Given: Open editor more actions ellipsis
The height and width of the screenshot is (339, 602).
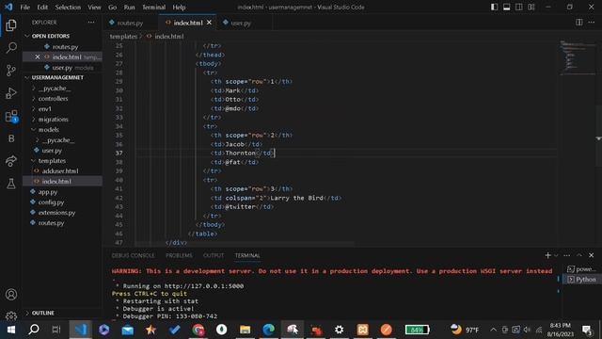Looking at the screenshot, I should 592,23.
